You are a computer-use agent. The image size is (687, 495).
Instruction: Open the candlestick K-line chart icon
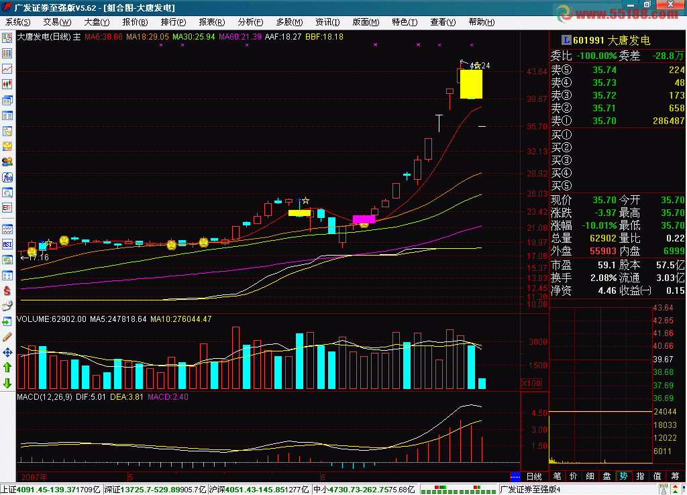pos(7,84)
